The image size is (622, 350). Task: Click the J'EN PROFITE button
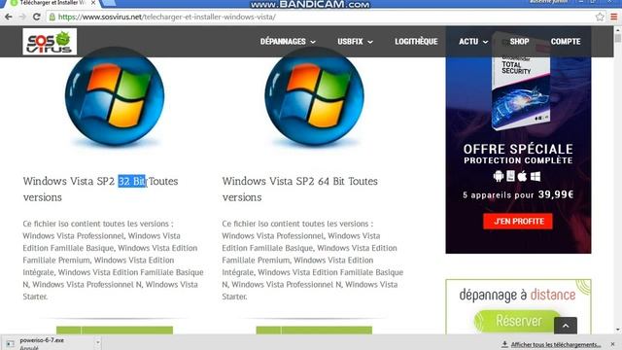tap(518, 221)
